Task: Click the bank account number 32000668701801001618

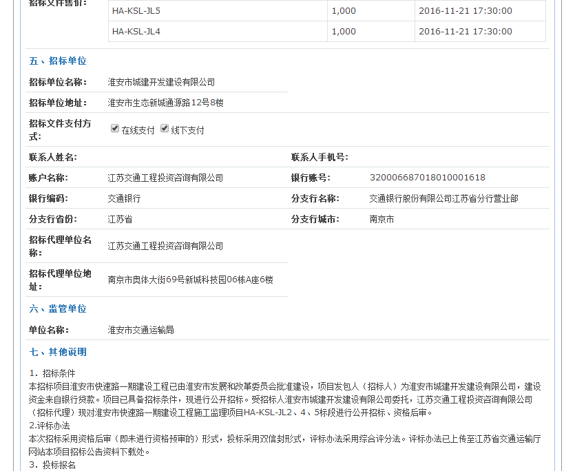Action: [427, 178]
